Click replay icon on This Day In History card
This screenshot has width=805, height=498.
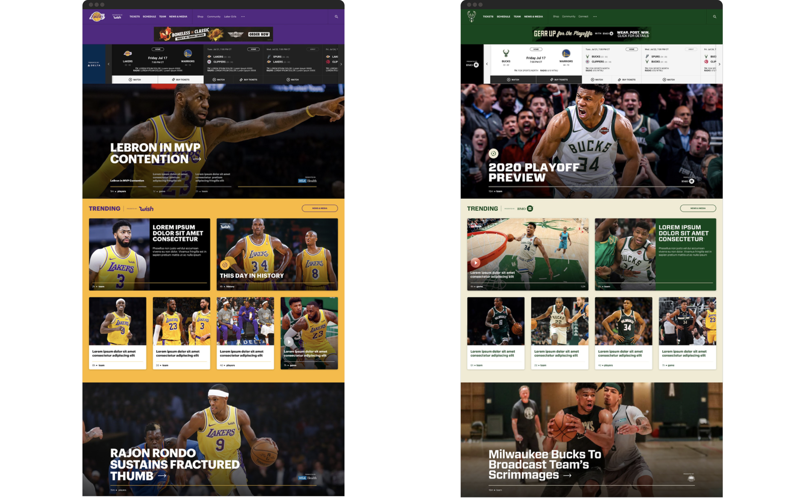(225, 265)
